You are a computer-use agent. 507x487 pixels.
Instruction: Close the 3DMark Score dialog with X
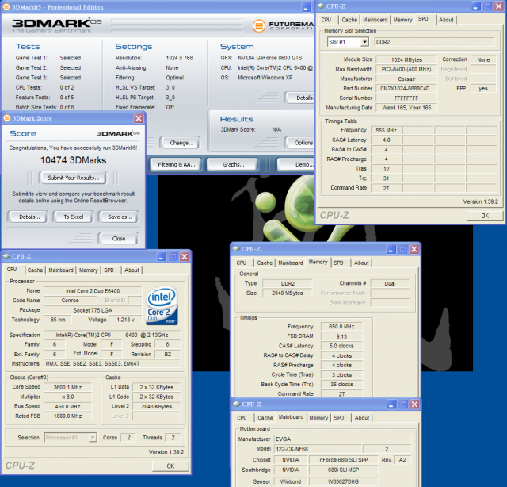pyautogui.click(x=139, y=118)
